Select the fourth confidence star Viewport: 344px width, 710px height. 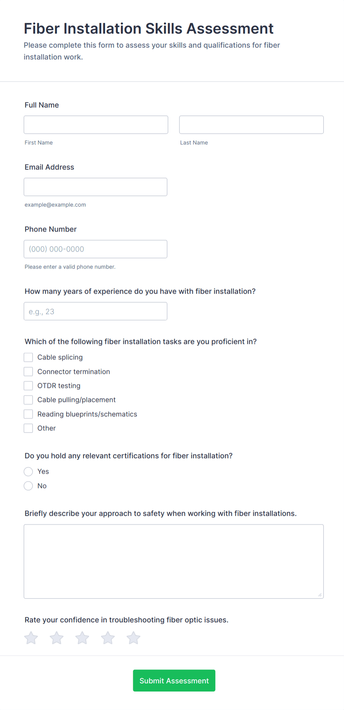(108, 638)
